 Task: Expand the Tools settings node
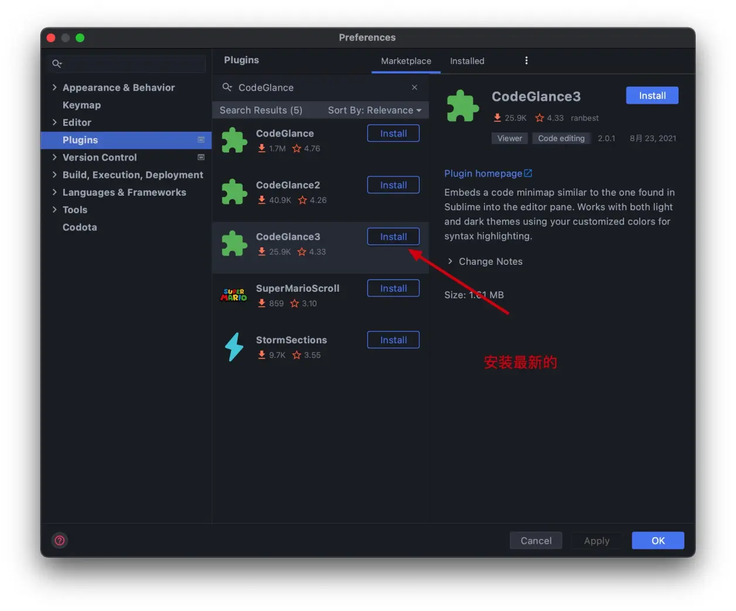(x=54, y=210)
